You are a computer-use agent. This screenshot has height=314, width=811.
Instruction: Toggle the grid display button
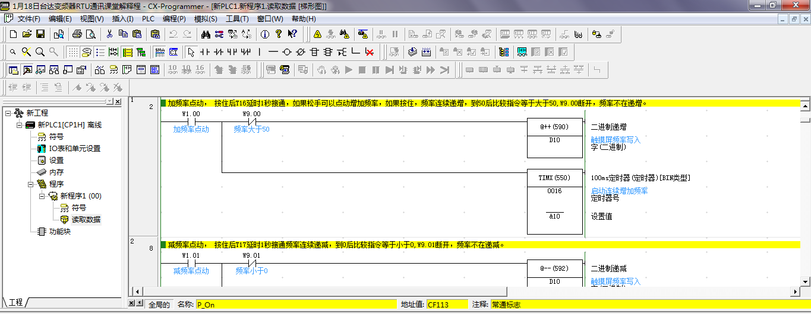[72, 52]
